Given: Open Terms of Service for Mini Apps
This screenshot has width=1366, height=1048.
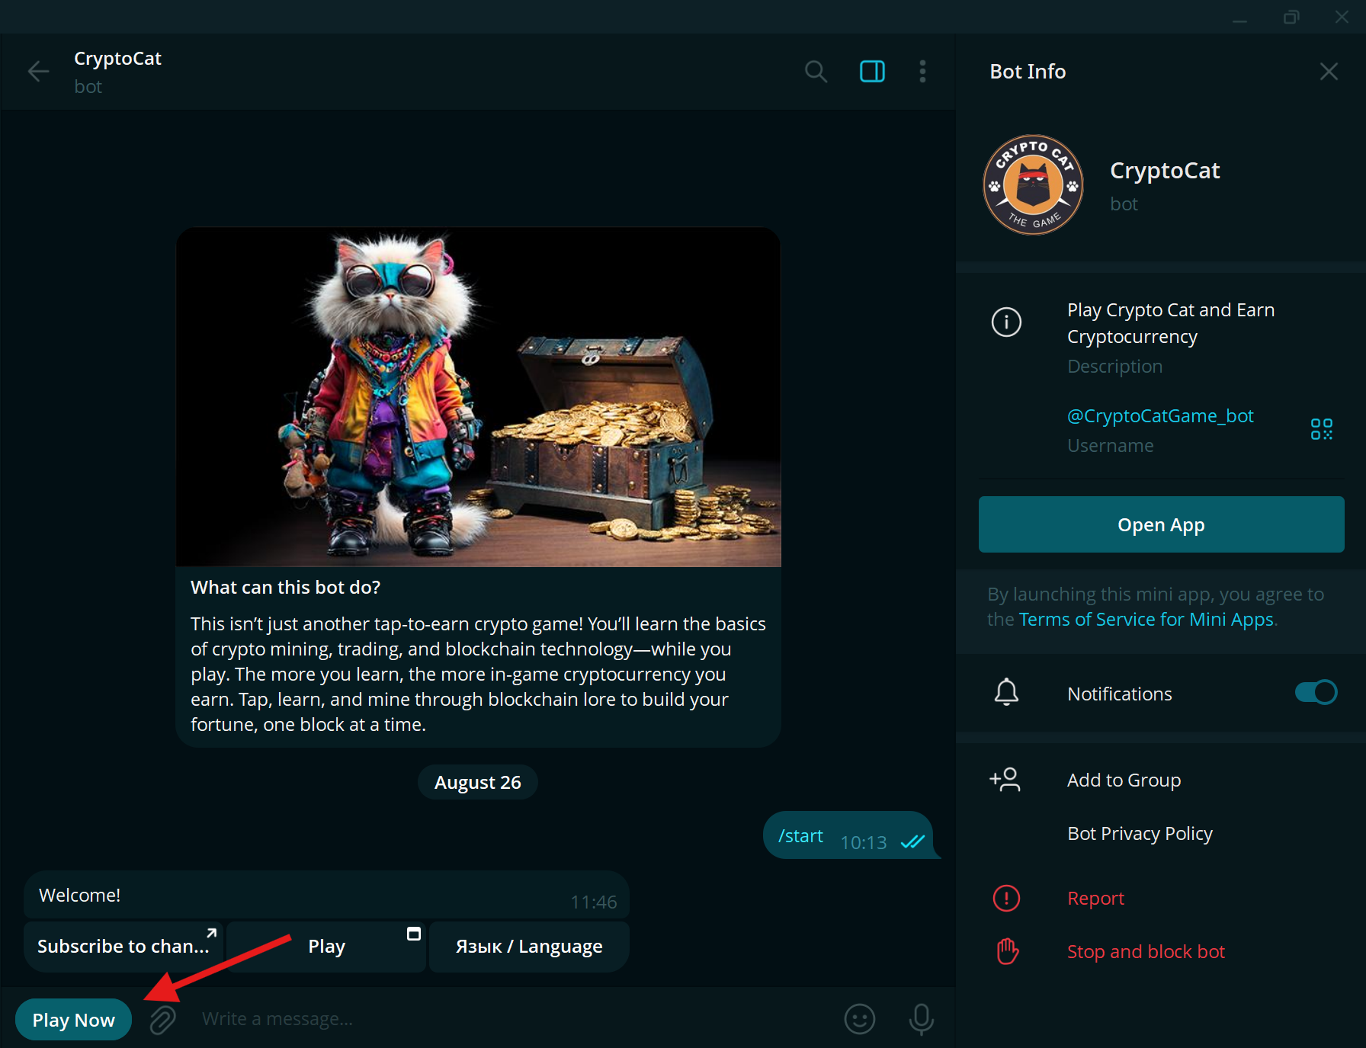Looking at the screenshot, I should 1146,620.
